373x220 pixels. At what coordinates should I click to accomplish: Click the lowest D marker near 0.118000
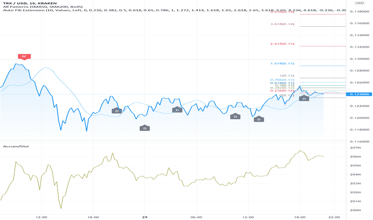pos(144,128)
